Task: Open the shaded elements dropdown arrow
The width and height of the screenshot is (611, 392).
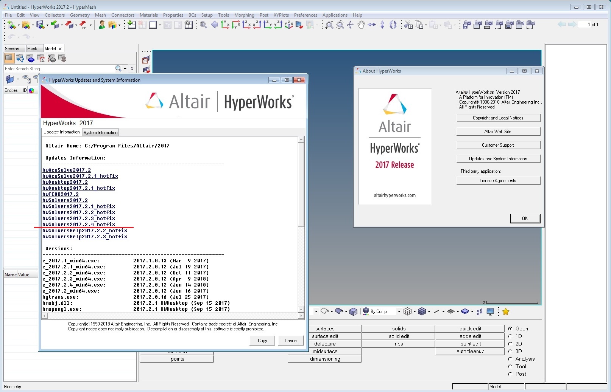Action: coord(429,312)
